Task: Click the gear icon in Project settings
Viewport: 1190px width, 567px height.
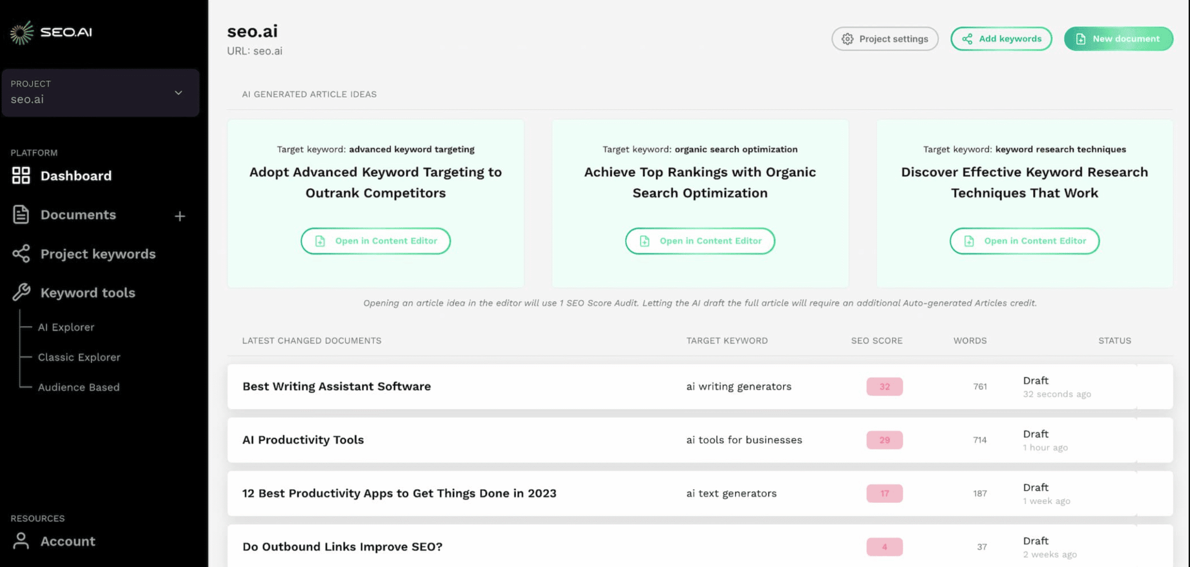Action: pyautogui.click(x=847, y=39)
